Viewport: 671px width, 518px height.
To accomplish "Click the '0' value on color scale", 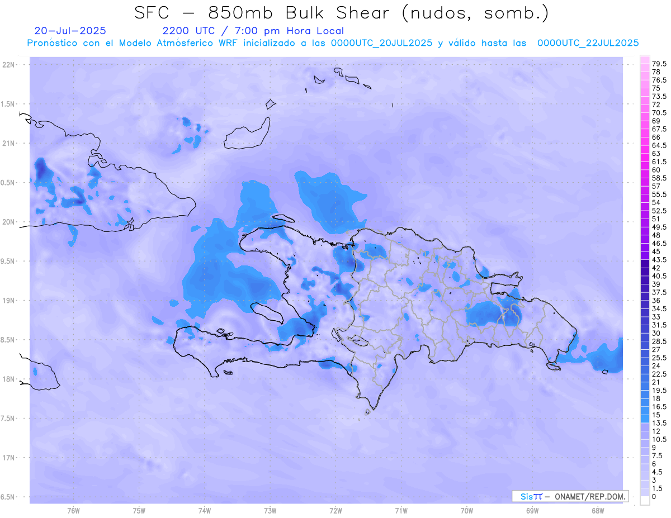I will (x=654, y=497).
